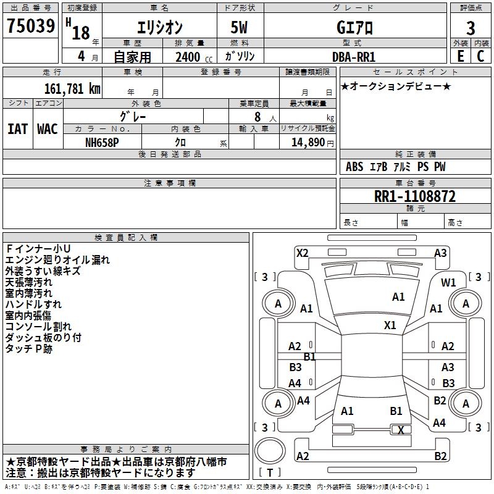Select the color number NH658P
Screen dimensions: 494x494
tap(102, 143)
